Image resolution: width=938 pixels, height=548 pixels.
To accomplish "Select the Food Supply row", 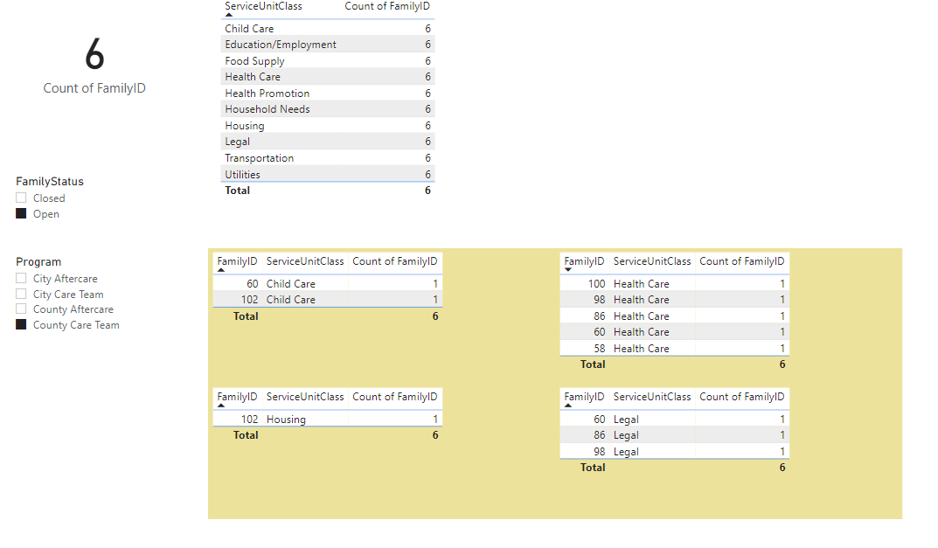I will [x=328, y=60].
